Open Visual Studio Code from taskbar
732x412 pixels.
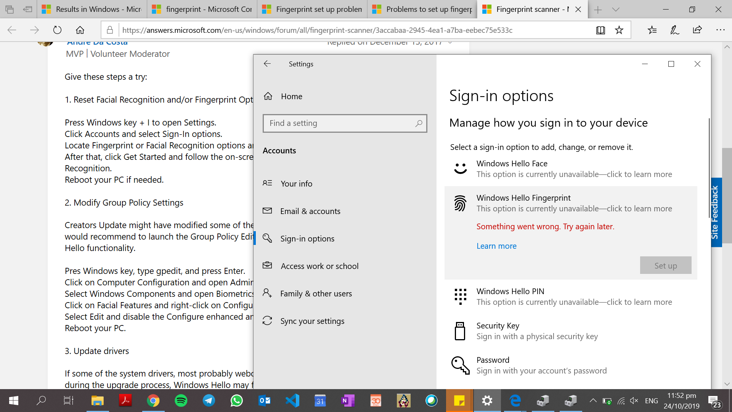point(292,401)
